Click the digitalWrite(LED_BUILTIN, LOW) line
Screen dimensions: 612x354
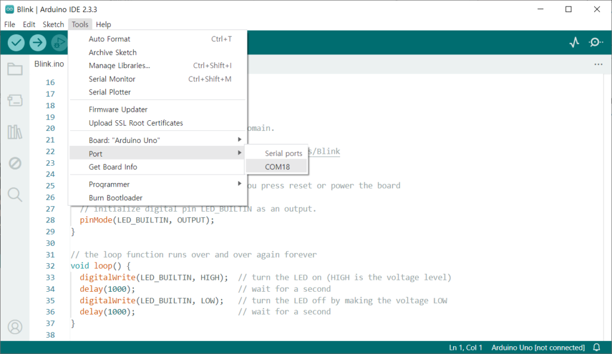pyautogui.click(x=151, y=300)
